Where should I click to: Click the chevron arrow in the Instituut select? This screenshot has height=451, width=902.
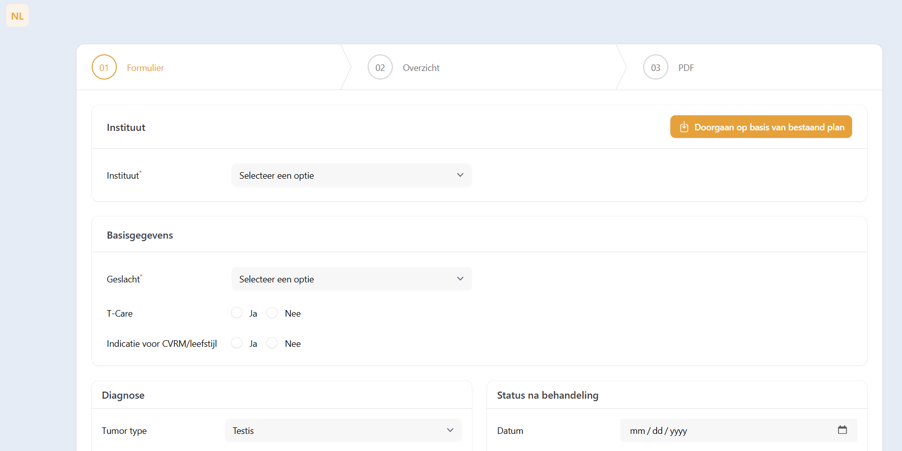(x=460, y=175)
